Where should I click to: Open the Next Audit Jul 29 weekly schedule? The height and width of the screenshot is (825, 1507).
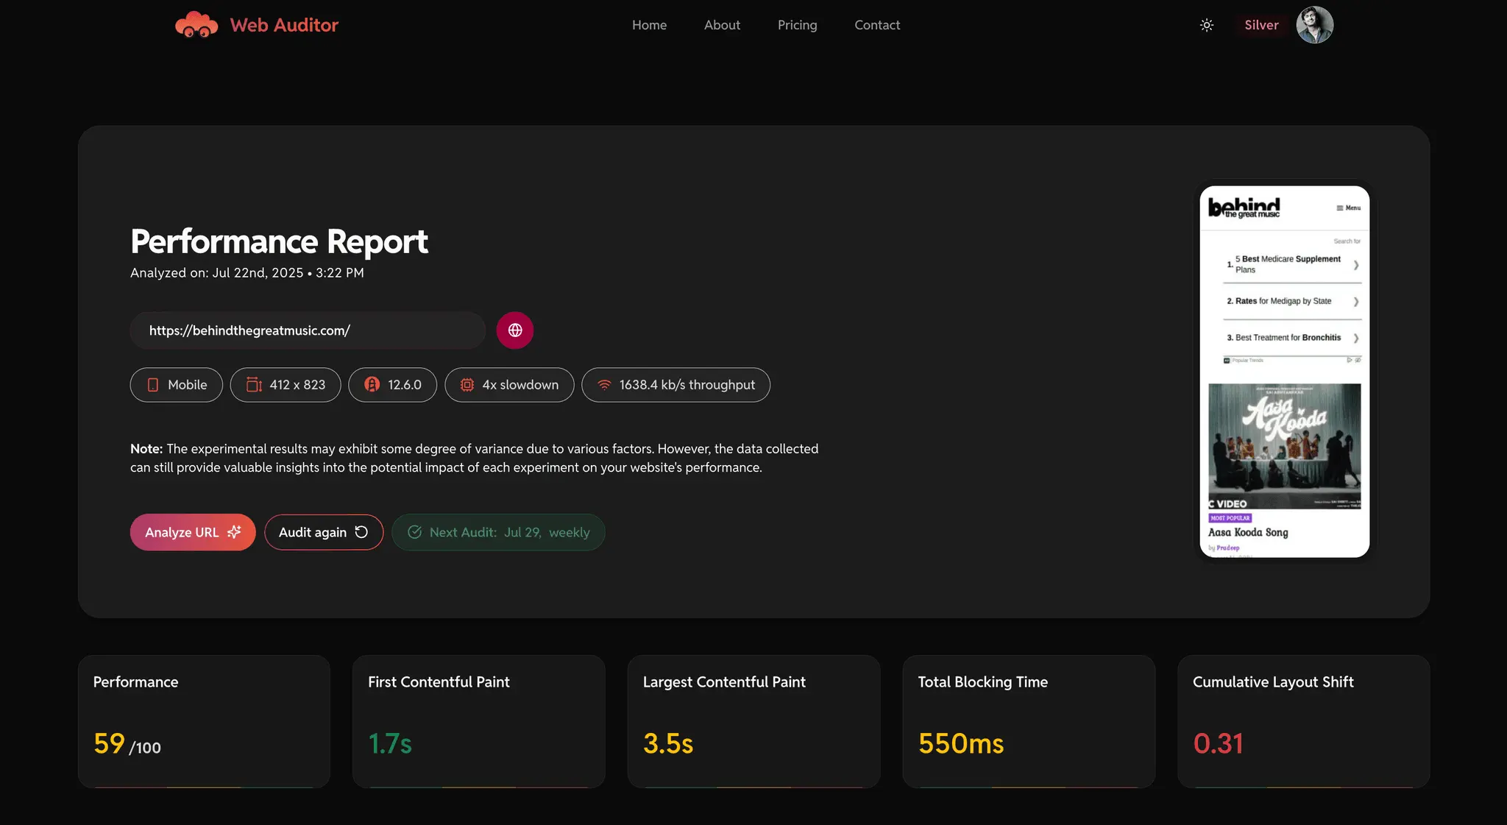point(498,532)
